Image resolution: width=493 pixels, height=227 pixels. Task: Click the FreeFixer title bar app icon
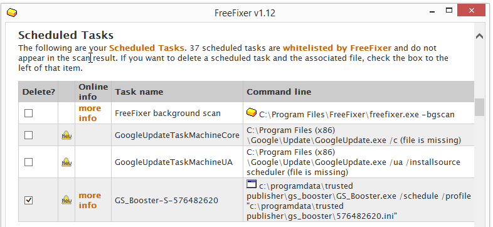click(12, 13)
